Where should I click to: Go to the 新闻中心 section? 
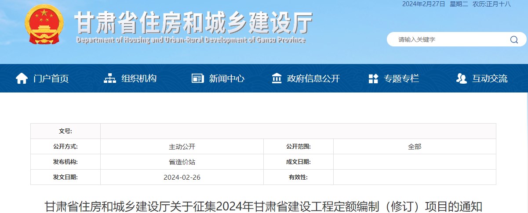click(x=227, y=78)
